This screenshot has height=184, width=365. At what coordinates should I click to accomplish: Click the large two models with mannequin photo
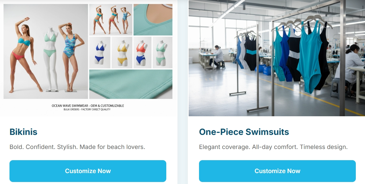46,51
